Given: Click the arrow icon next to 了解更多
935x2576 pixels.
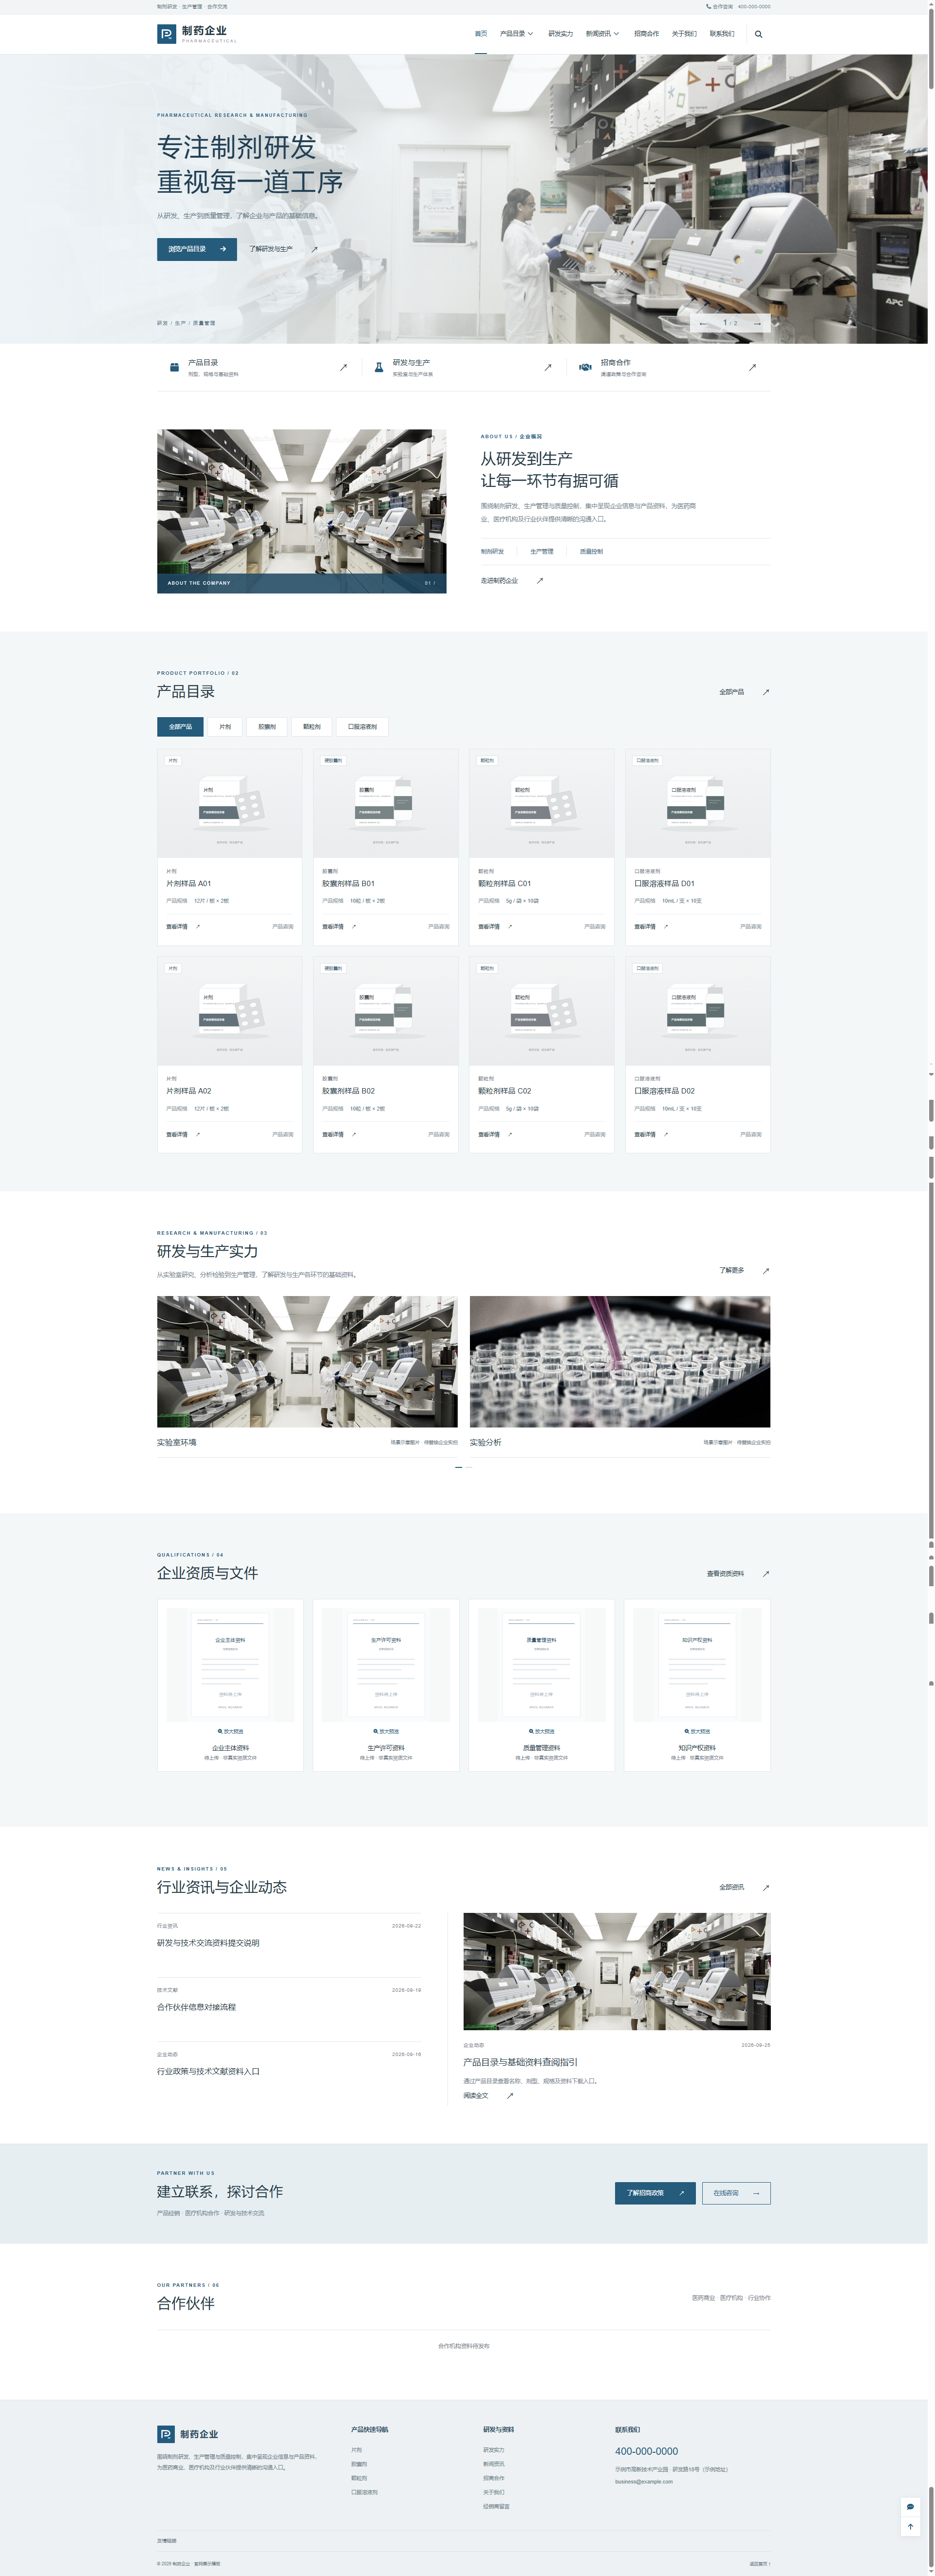Looking at the screenshot, I should pyautogui.click(x=766, y=1270).
